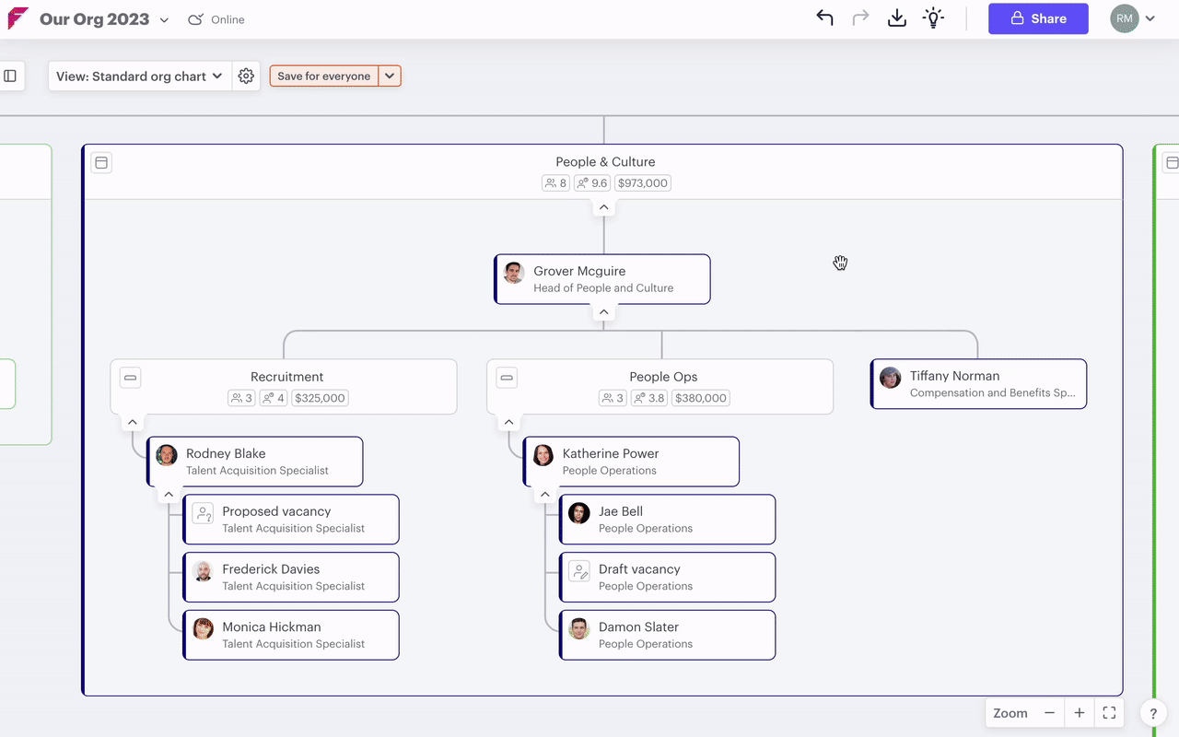Viewport: 1179px width, 737px height.
Task: Toggle the People & Culture group layout icon
Action: point(101,163)
